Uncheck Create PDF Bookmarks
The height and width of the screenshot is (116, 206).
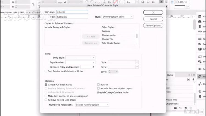pos(46,85)
